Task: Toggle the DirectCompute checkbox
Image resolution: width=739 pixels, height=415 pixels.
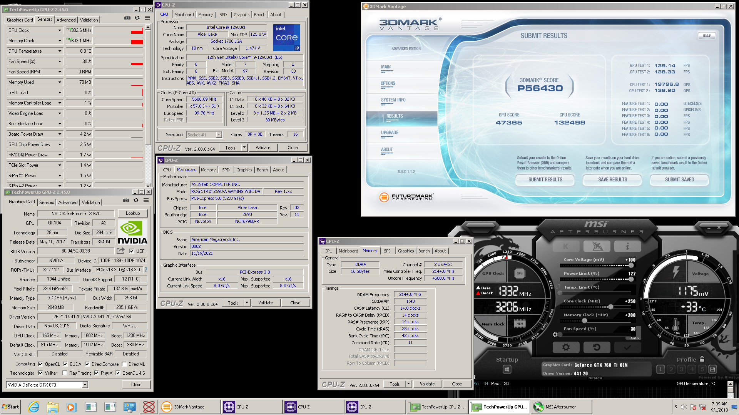Action: (87, 364)
